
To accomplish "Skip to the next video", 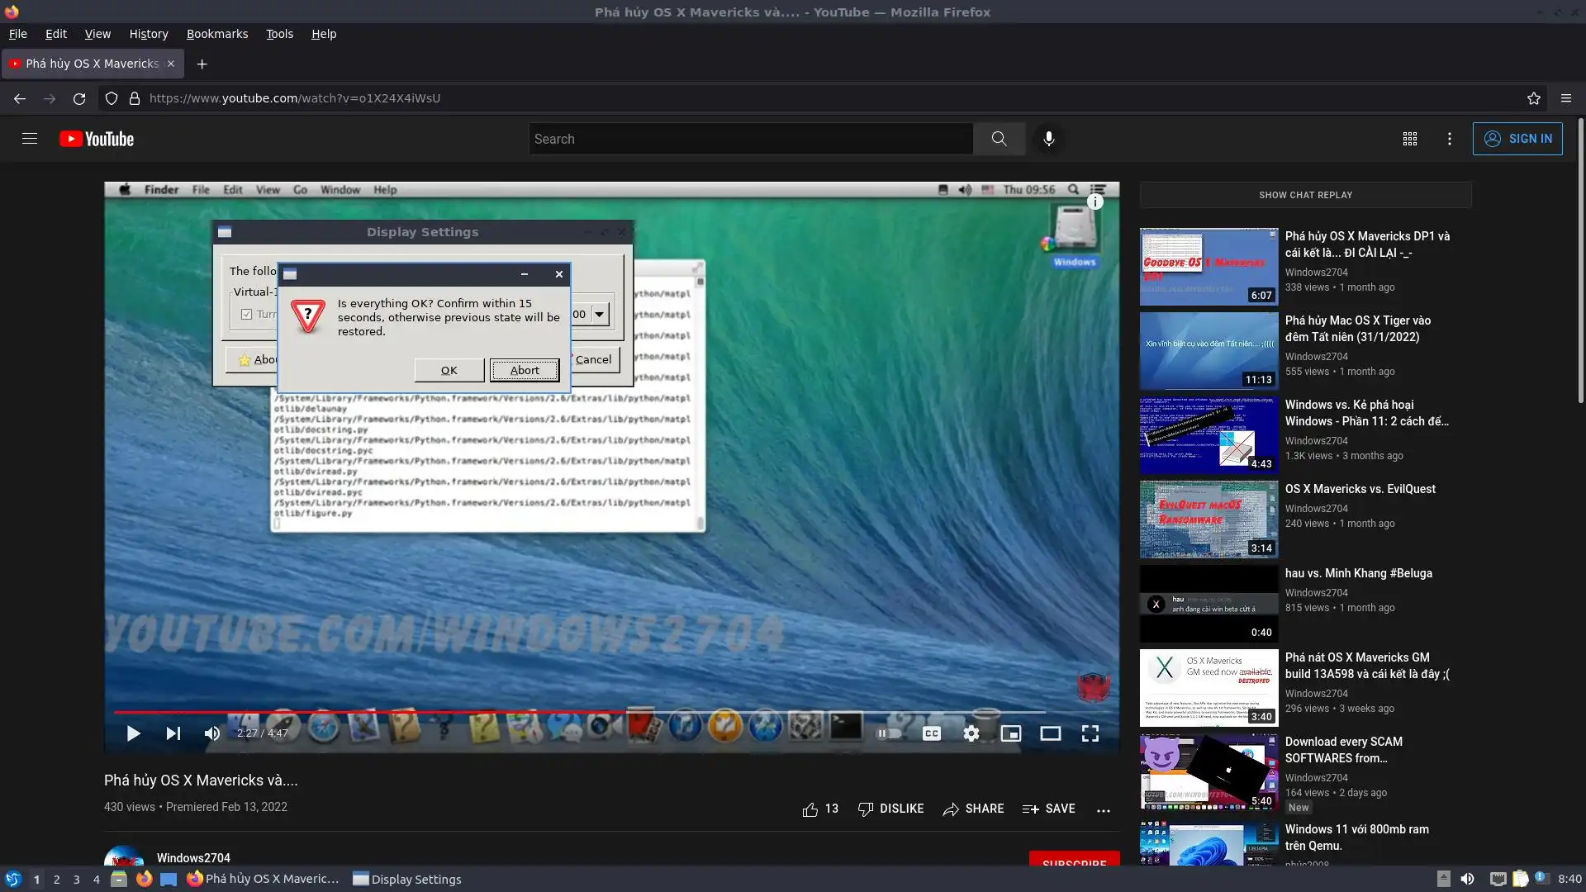I will tap(173, 733).
